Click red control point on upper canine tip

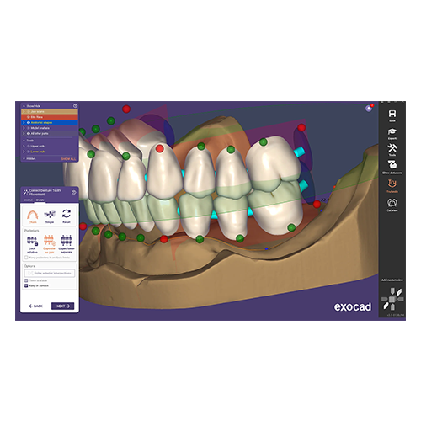[x=160, y=149]
